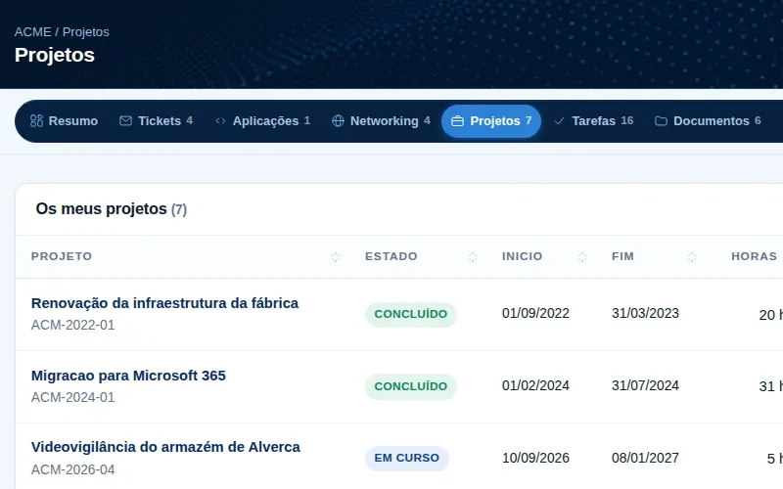Click ACME in the breadcrumb

[x=33, y=32]
